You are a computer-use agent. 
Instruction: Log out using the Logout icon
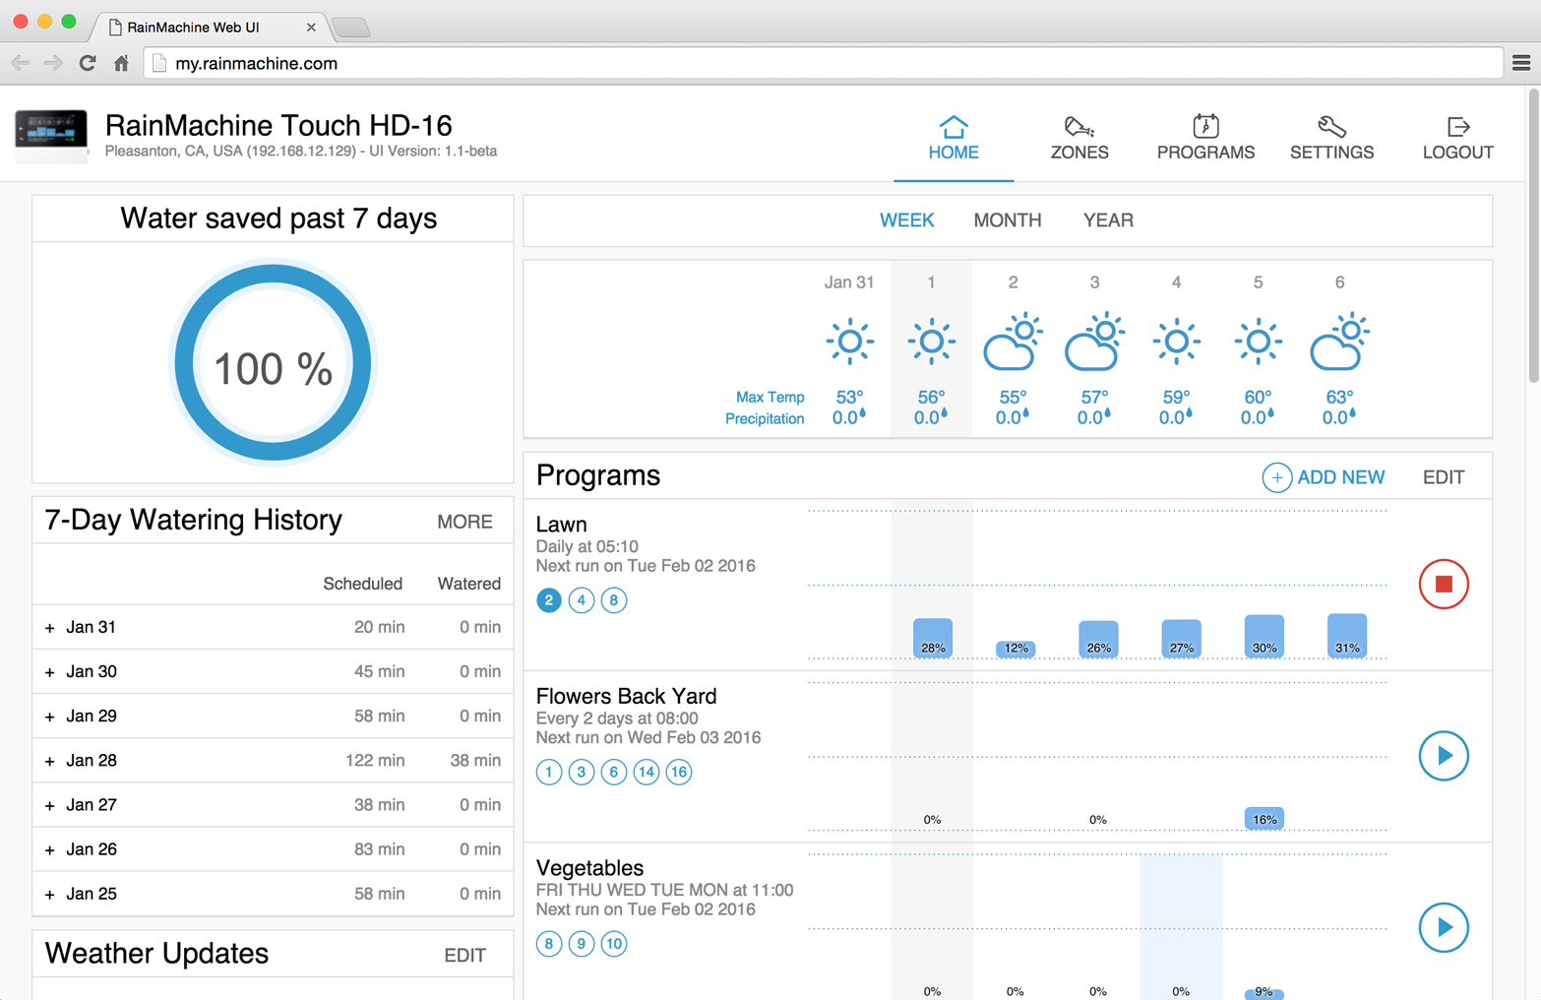1457,138
